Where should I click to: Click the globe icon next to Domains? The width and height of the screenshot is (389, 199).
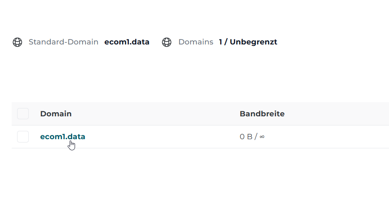[x=167, y=42]
